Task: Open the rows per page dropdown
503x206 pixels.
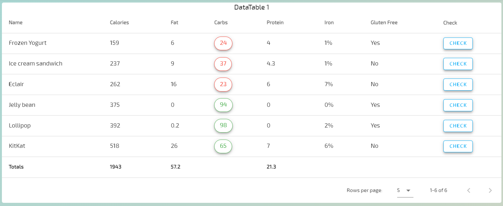Action: point(405,190)
